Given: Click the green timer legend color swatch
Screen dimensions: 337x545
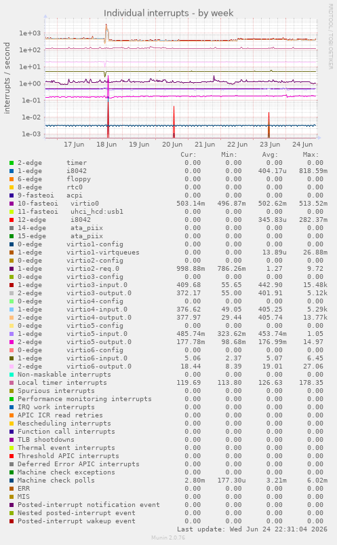Looking at the screenshot, I should pos(12,163).
